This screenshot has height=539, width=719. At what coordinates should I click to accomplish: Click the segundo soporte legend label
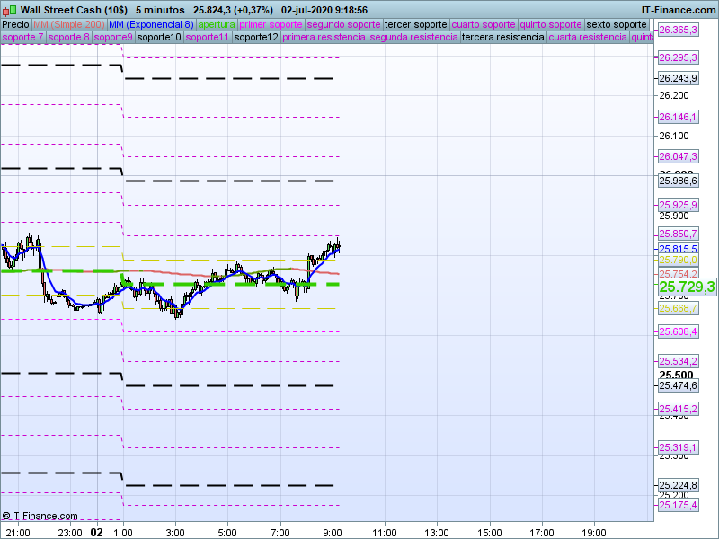click(x=344, y=24)
